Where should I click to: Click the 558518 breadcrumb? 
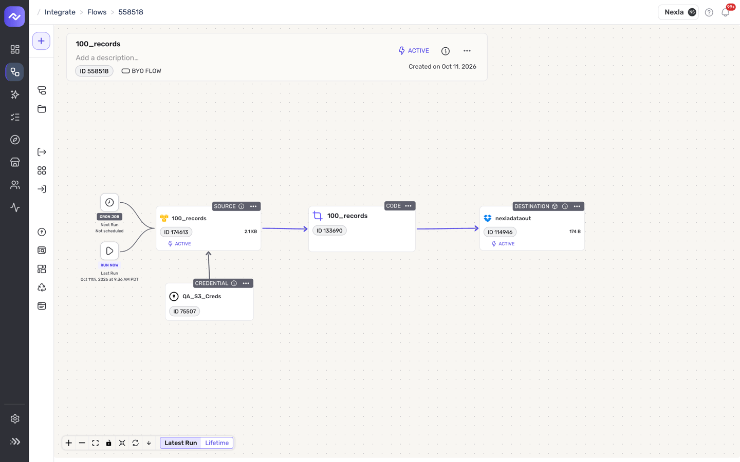tap(131, 12)
